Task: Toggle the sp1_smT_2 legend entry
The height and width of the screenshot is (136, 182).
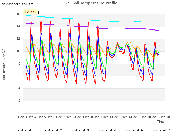Action: click(51, 131)
